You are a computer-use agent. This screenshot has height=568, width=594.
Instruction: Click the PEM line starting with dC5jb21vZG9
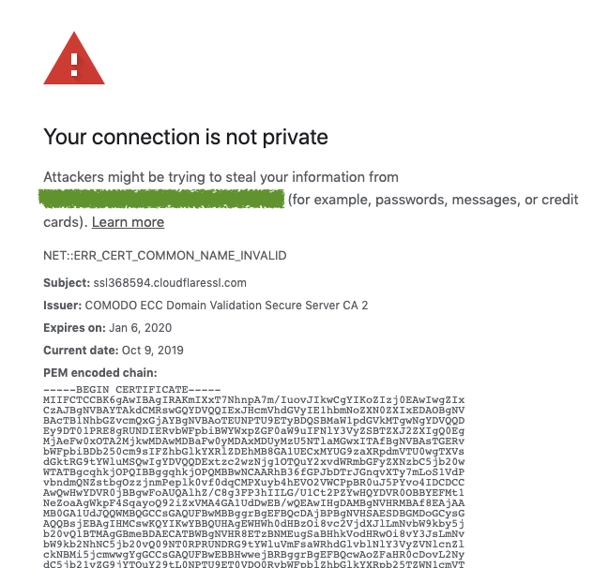pyautogui.click(x=253, y=564)
